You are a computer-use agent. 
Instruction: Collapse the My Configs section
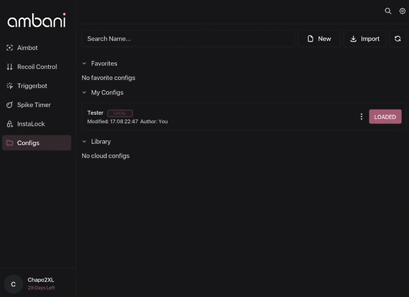click(84, 92)
